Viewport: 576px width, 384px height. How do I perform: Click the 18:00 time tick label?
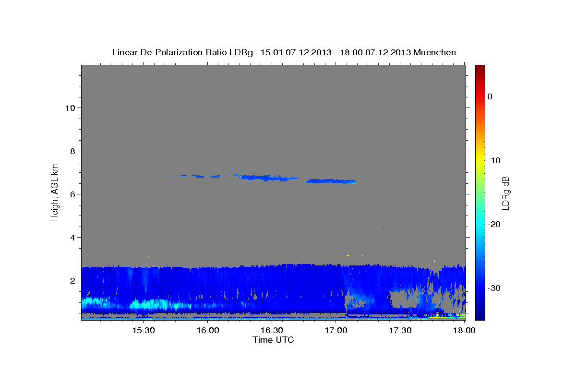[464, 331]
